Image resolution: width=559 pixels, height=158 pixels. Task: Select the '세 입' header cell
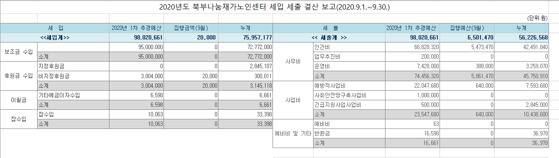point(55,28)
